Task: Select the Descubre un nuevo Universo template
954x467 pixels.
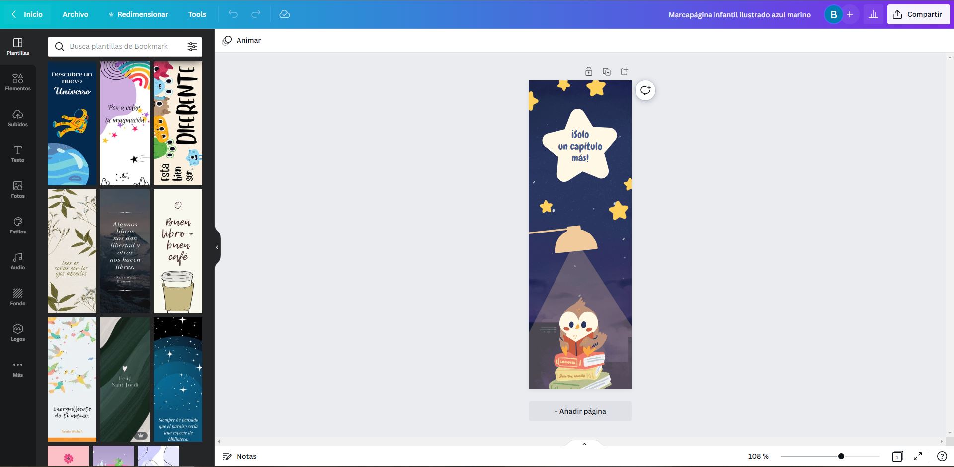Action: click(72, 123)
